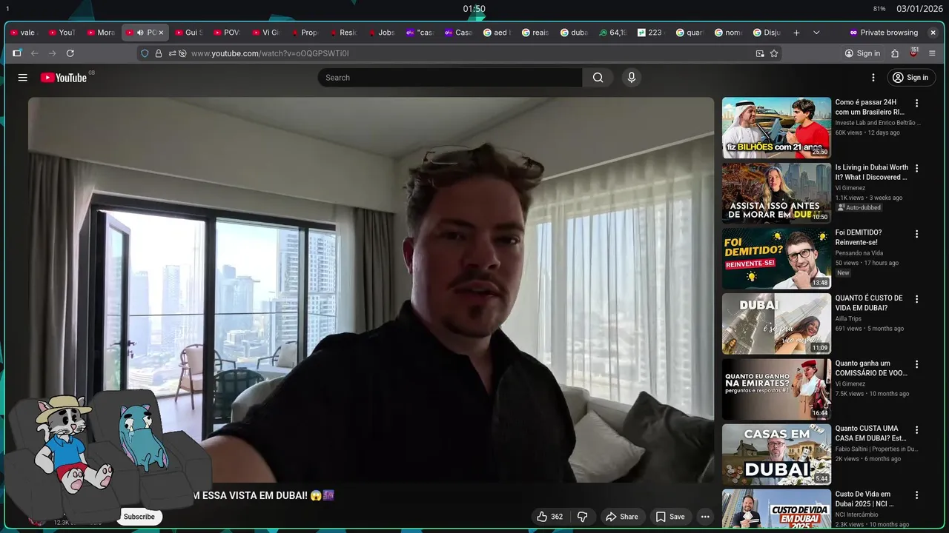949x533 pixels.
Task: Mute the playing tab speaker icon
Action: point(140,33)
